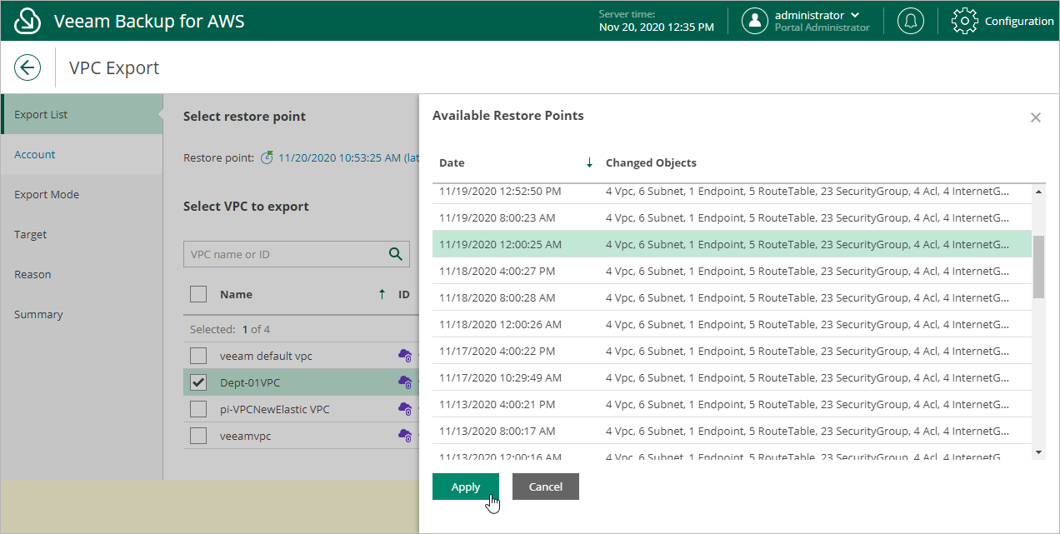Click the Date column header
The height and width of the screenshot is (534, 1060).
click(x=452, y=162)
